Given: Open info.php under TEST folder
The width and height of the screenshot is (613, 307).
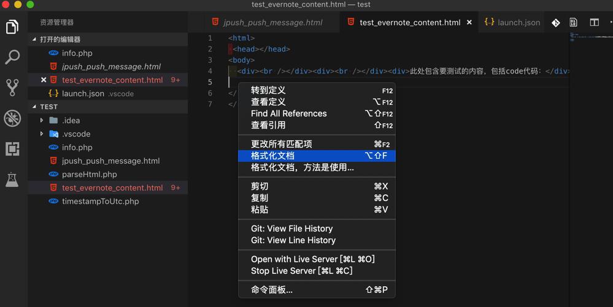Looking at the screenshot, I should tap(108, 147).
